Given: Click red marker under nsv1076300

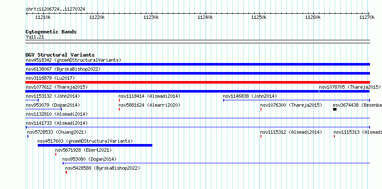Looking at the screenshot, I should [261, 109].
